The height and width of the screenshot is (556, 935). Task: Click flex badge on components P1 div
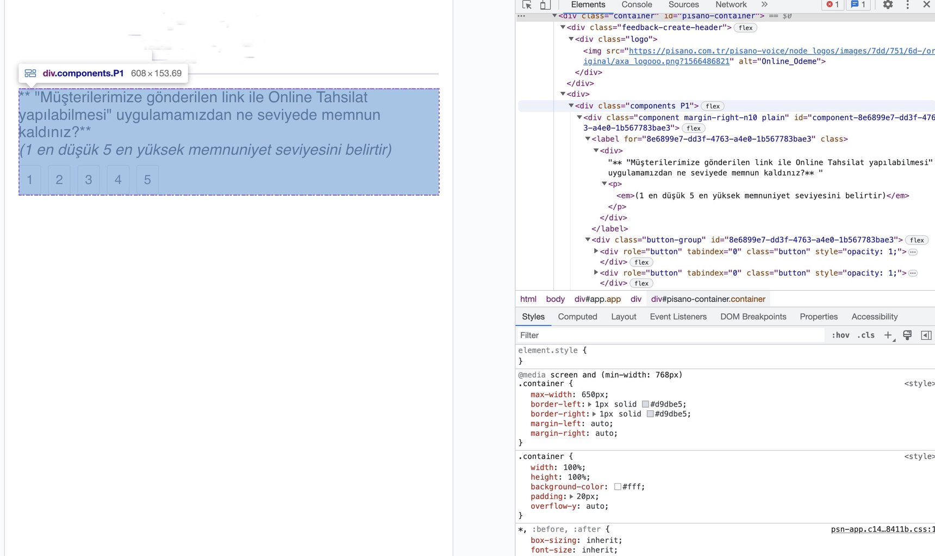pyautogui.click(x=713, y=106)
